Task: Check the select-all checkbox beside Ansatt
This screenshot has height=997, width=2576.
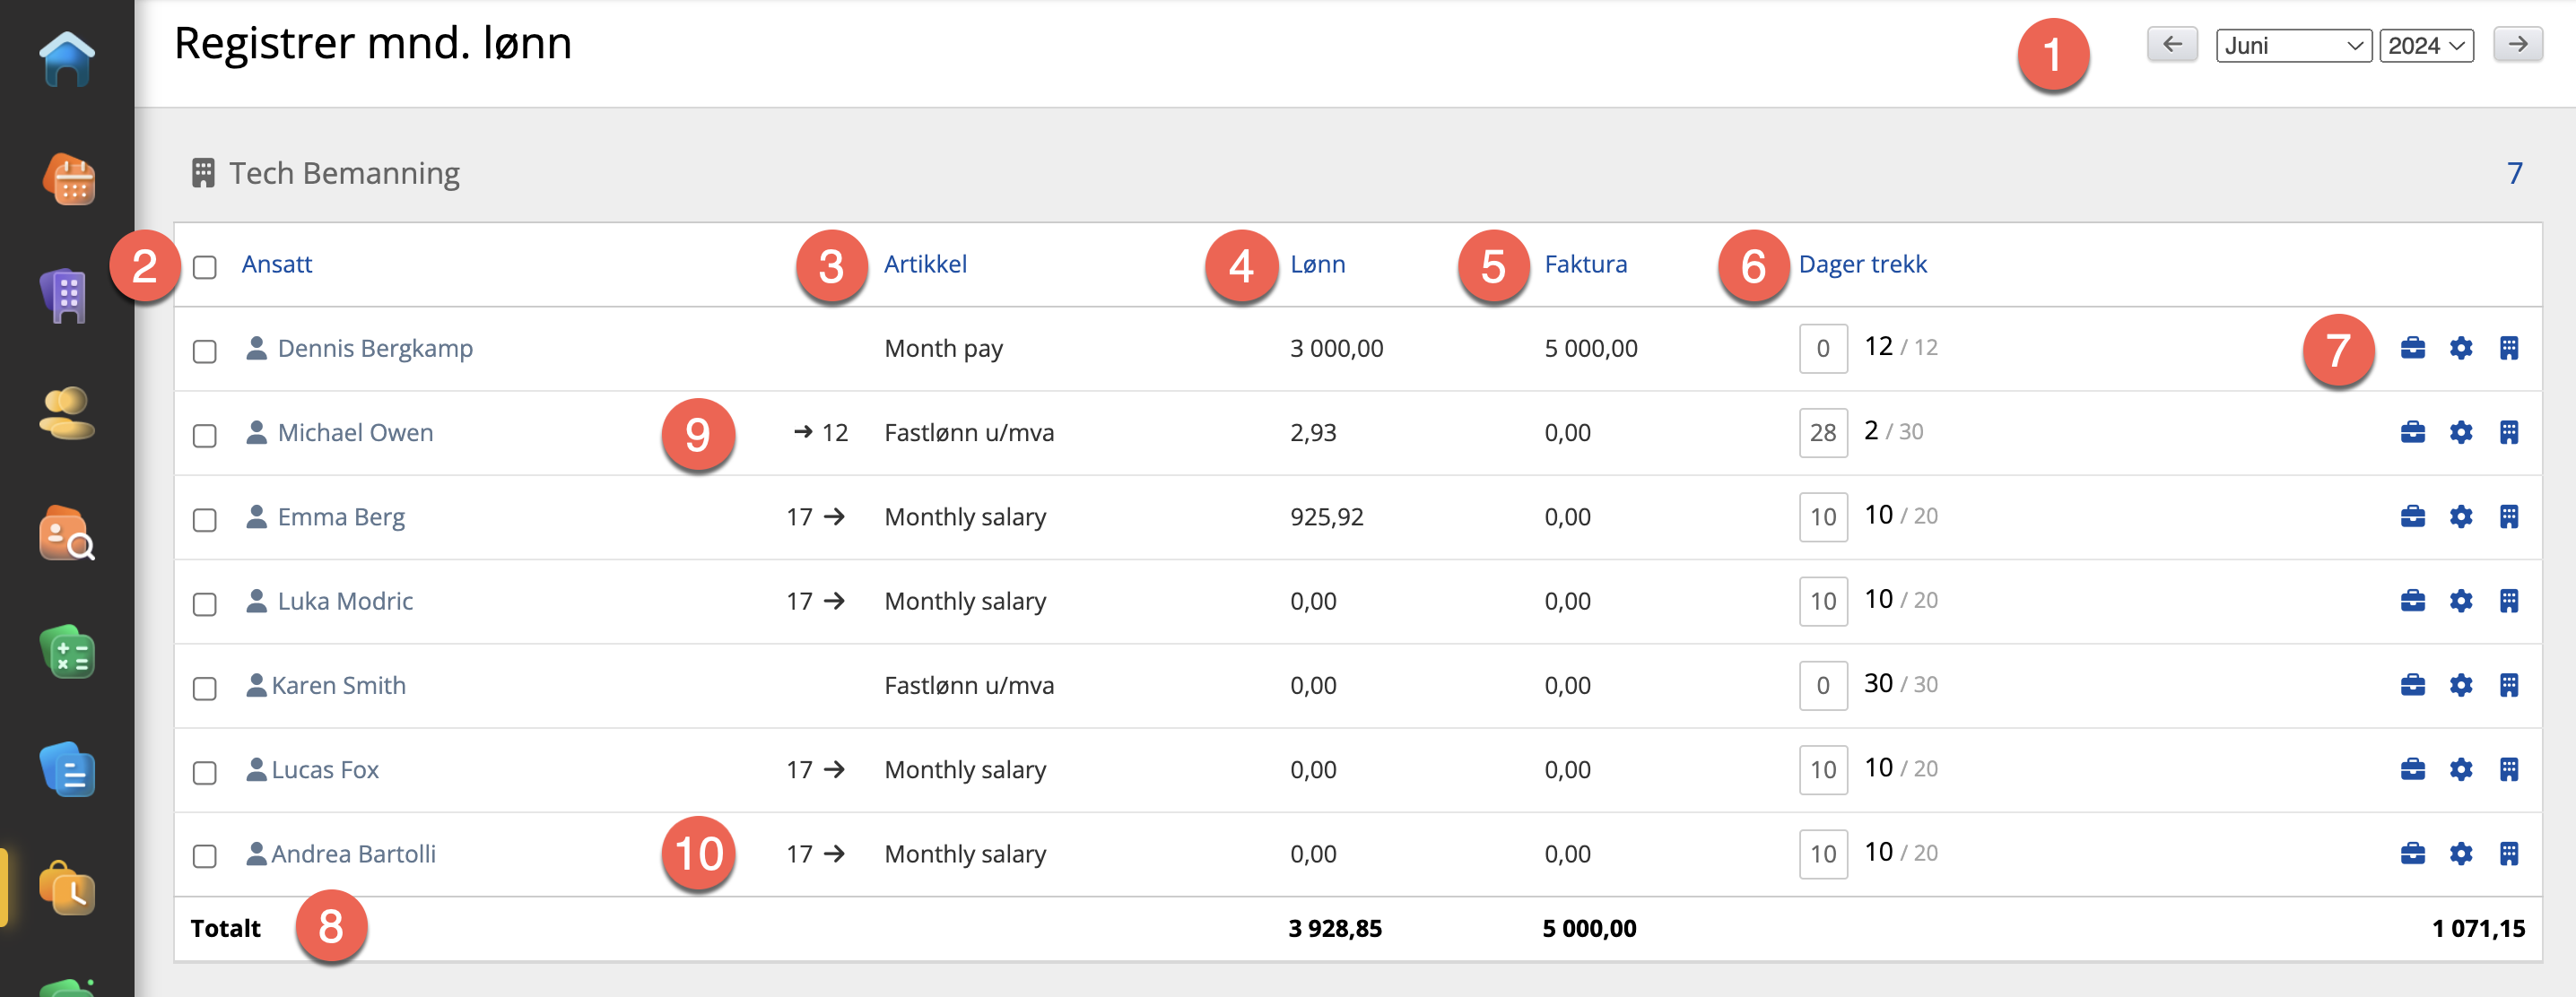Action: point(205,267)
